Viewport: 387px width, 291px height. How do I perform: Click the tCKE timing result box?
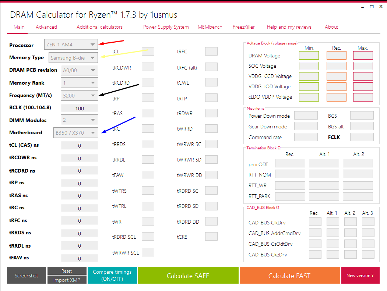[211, 236]
